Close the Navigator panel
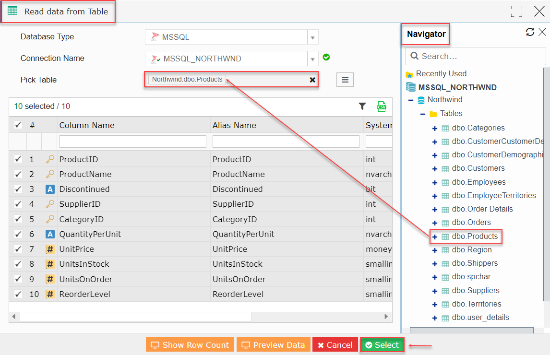The width and height of the screenshot is (550, 355). click(542, 32)
